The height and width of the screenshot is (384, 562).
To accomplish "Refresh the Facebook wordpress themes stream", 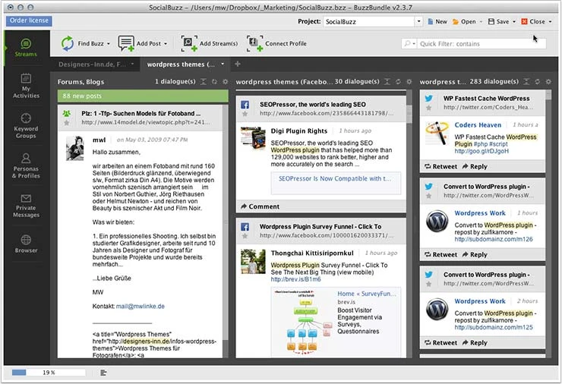I will (398, 82).
